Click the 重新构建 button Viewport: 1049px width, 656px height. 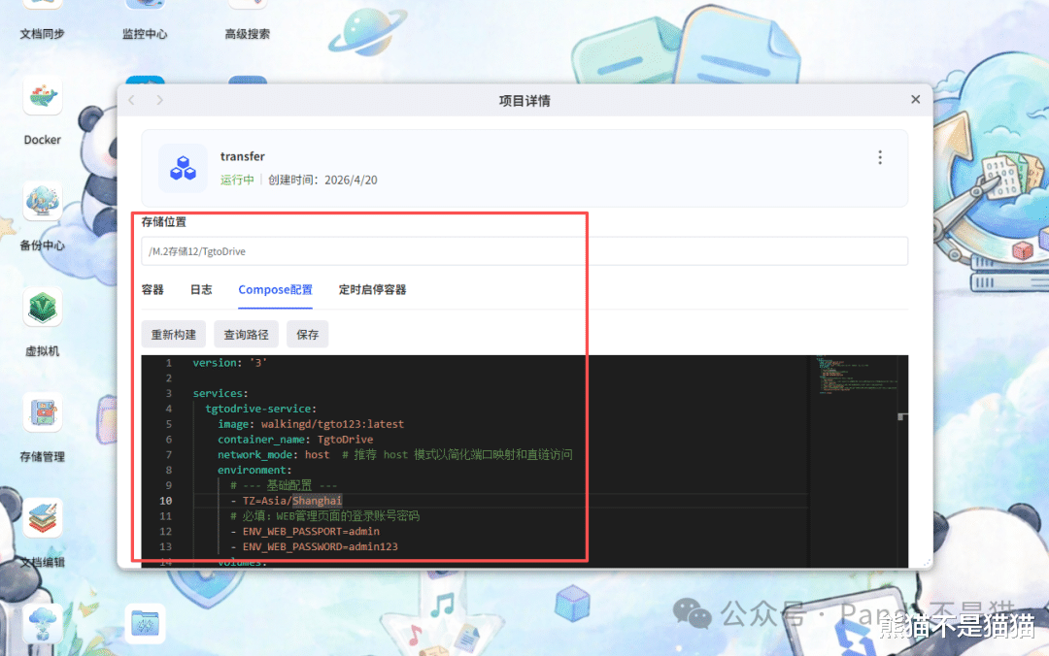pos(173,335)
